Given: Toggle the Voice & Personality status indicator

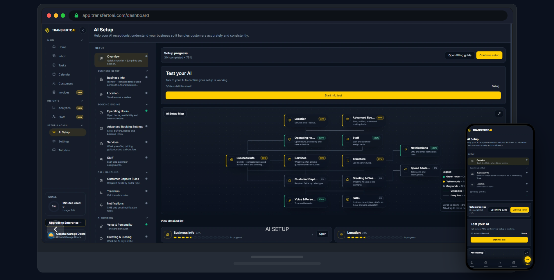Looking at the screenshot, I should pos(147,224).
